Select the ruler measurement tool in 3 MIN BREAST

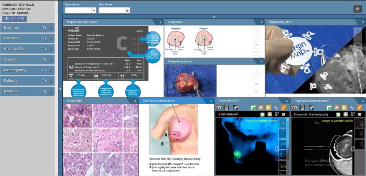pos(276,108)
